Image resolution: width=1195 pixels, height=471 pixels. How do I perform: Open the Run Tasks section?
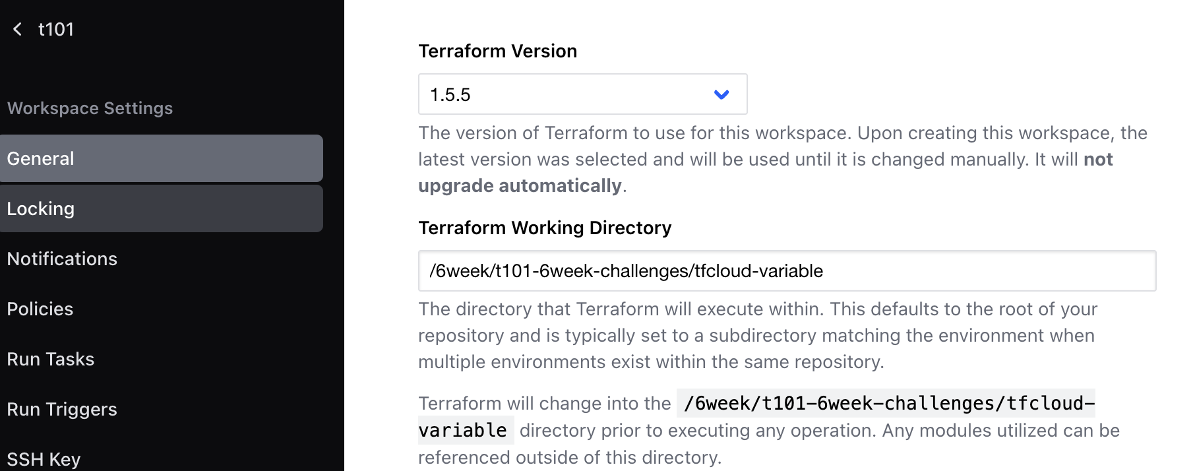51,359
